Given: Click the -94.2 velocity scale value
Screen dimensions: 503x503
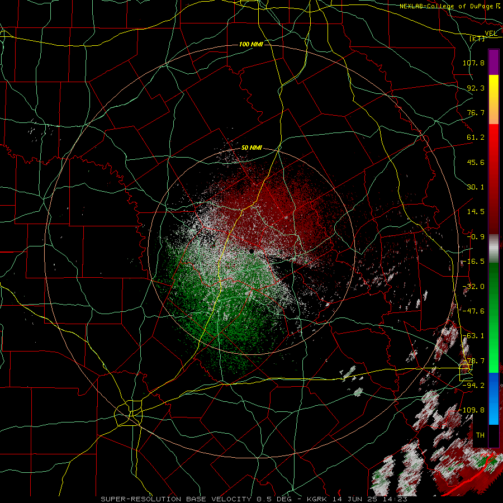Looking at the screenshot, I should point(473,386).
